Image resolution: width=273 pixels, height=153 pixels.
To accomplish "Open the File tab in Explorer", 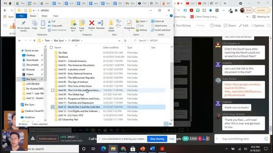I will 21,16.
